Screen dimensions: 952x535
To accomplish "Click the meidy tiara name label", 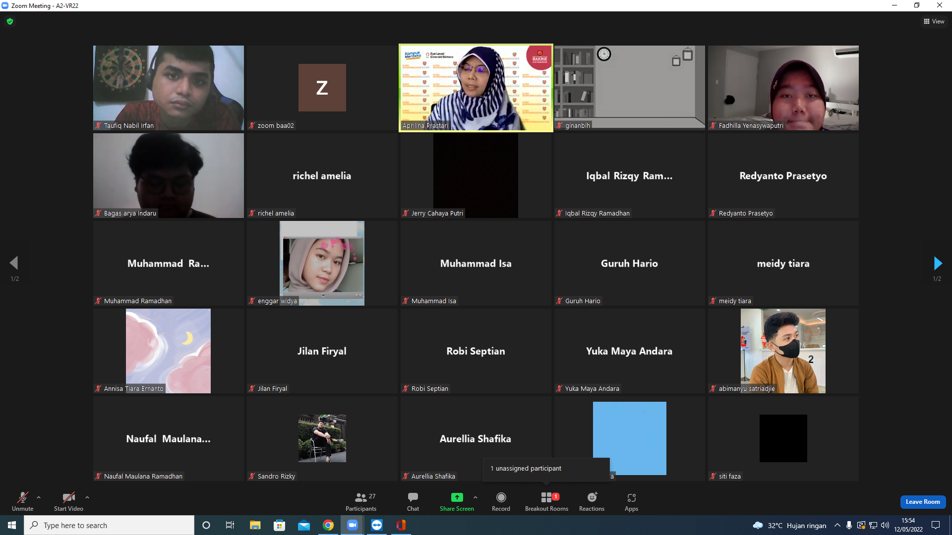I will (735, 301).
